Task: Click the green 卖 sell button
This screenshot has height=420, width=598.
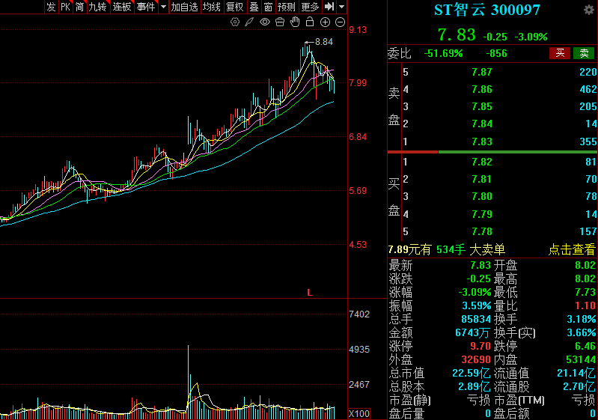Action: 584,53
